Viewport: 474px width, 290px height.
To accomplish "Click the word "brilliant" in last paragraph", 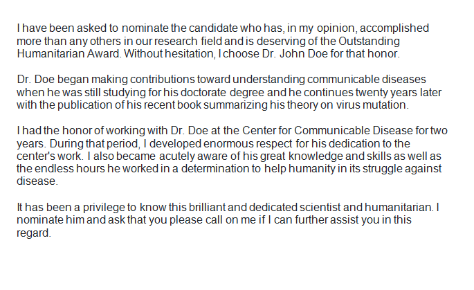I will (207, 208).
